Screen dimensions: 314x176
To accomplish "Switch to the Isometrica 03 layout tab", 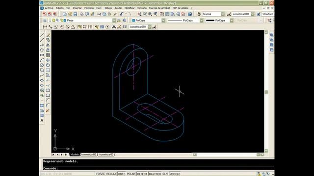I will pos(106,154).
